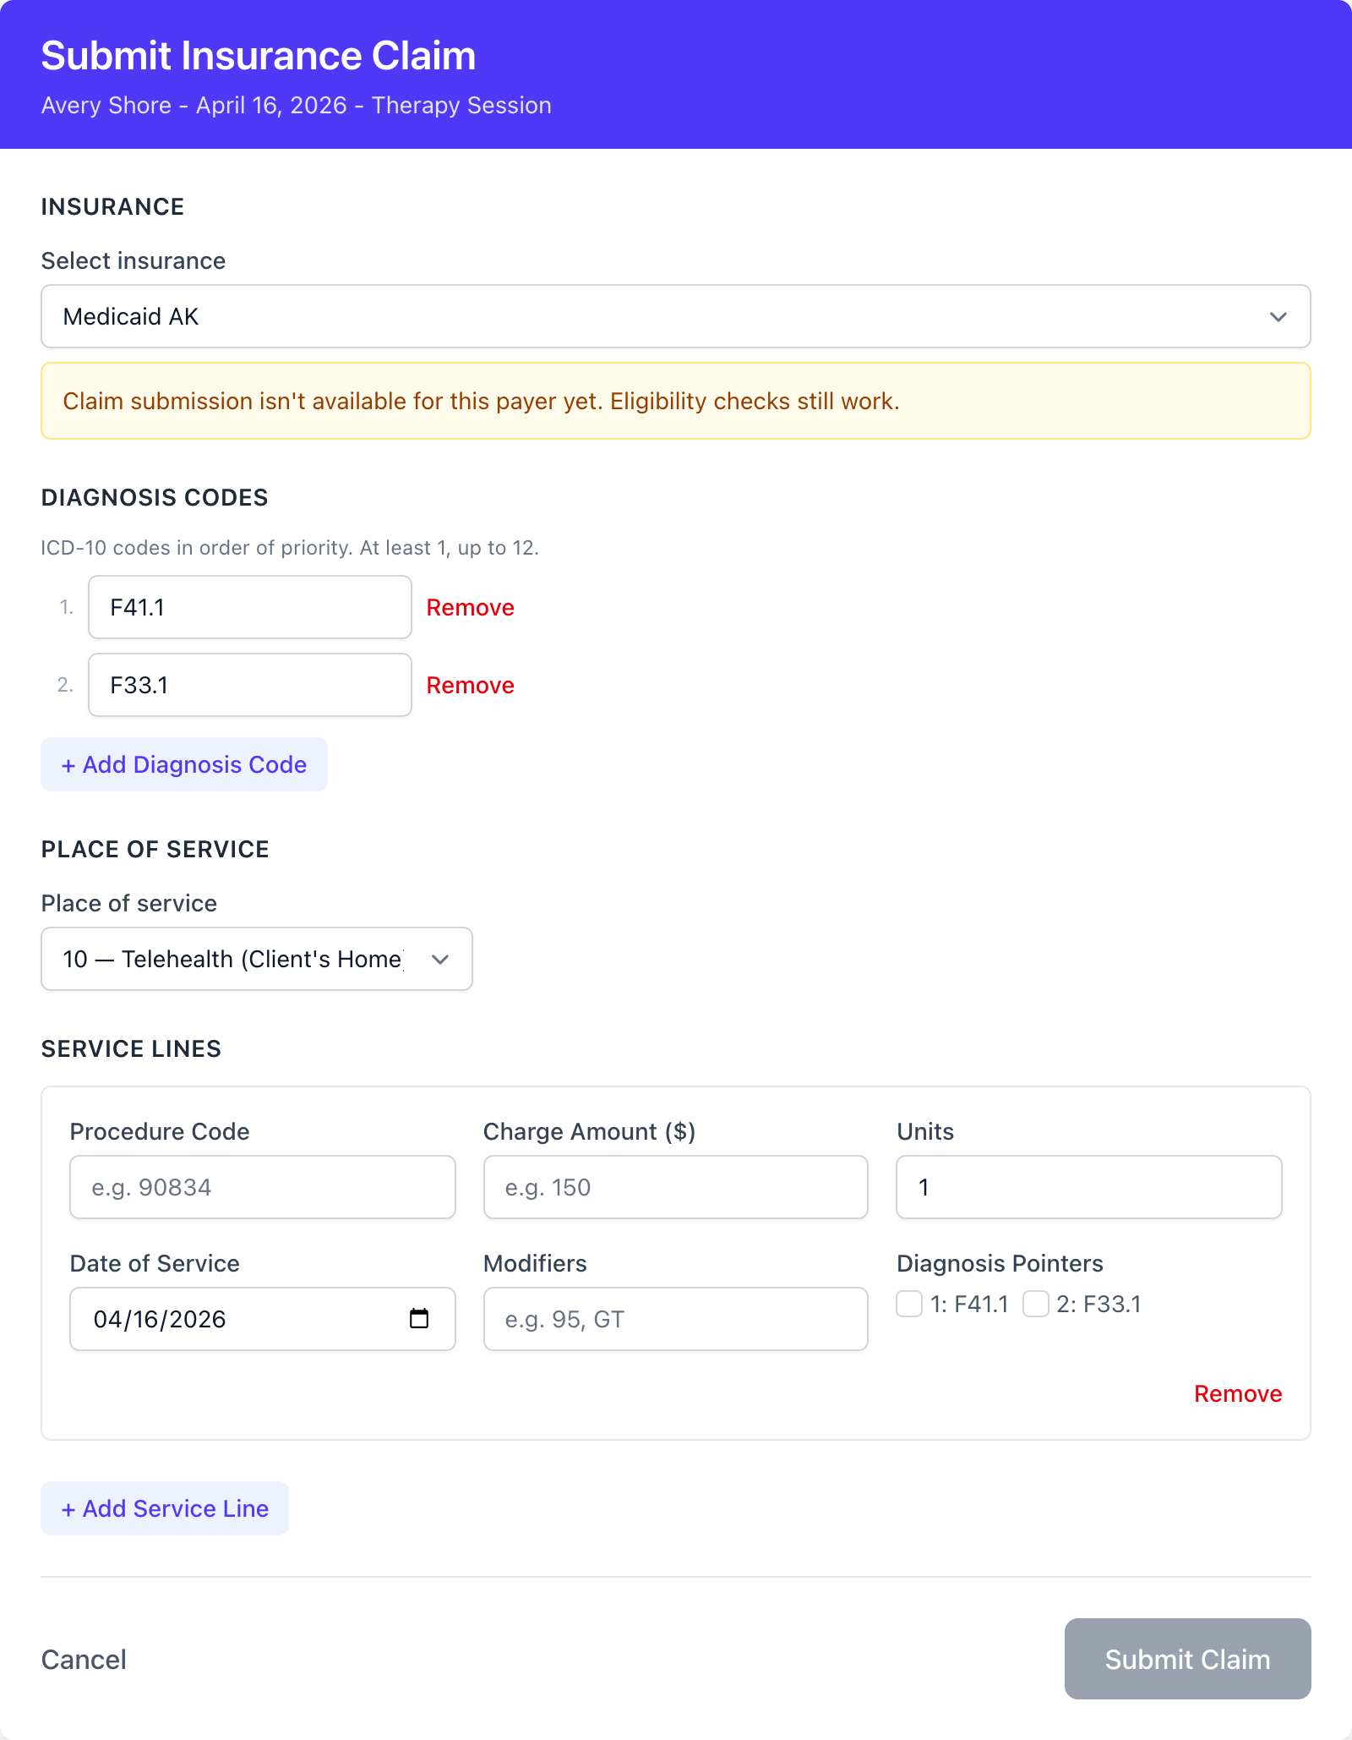Click the Modifiers input field
1352x1740 pixels.
point(674,1319)
